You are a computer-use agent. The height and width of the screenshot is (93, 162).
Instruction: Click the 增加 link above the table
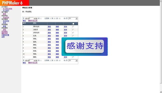[x=24, y=21]
